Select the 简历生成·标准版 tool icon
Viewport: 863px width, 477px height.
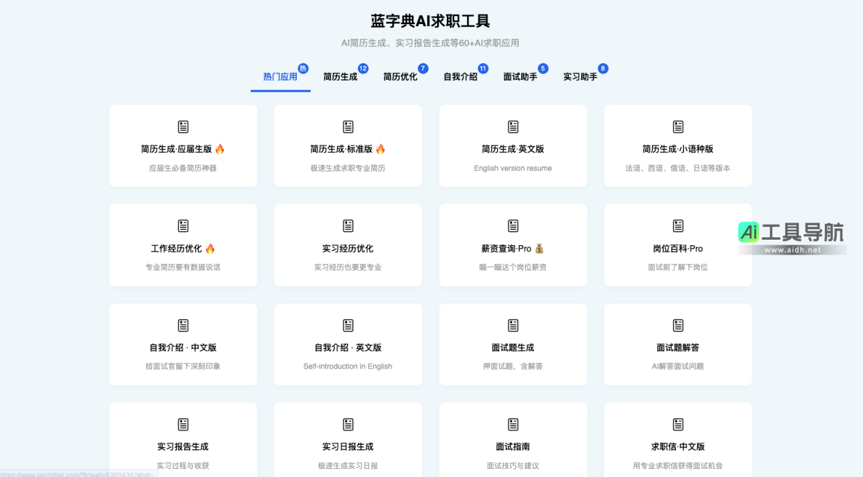coord(348,126)
